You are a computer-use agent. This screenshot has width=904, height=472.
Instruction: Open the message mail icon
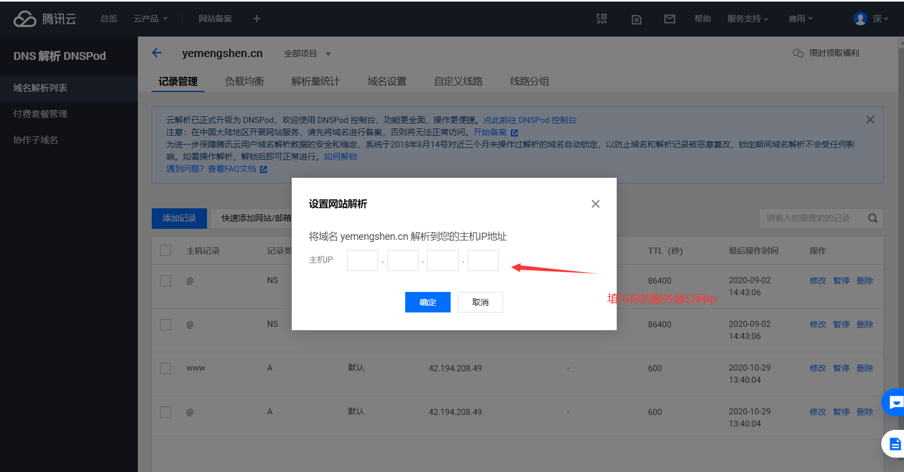(x=670, y=19)
